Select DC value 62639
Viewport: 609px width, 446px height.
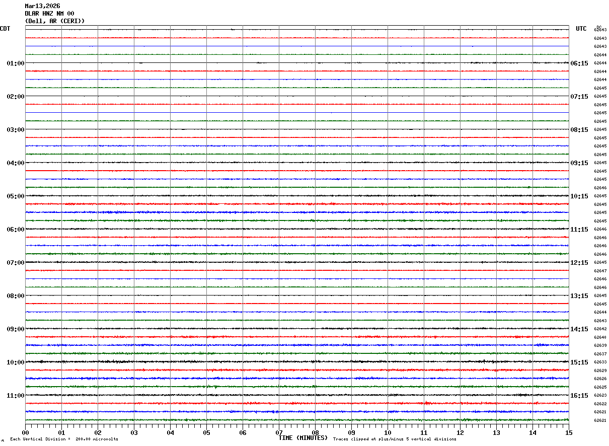pyautogui.click(x=600, y=346)
